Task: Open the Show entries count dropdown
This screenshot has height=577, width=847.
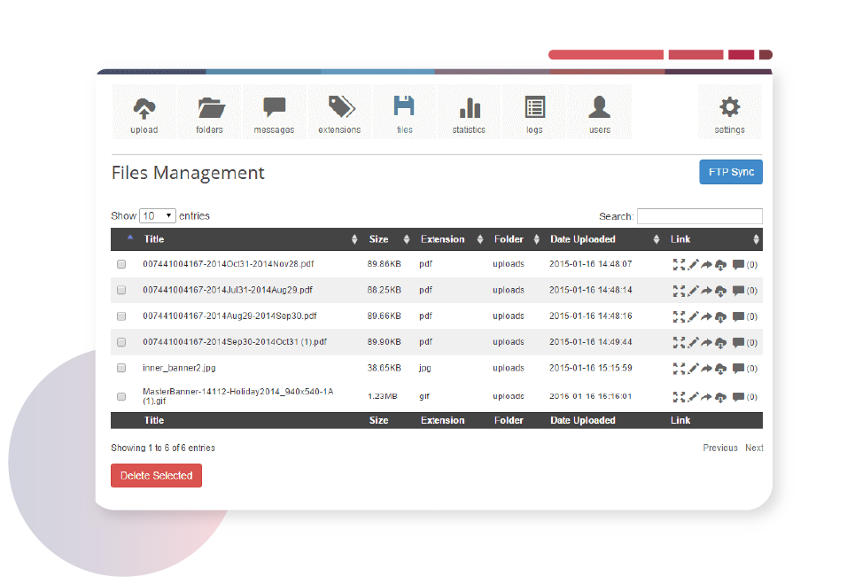Action: pyautogui.click(x=158, y=215)
